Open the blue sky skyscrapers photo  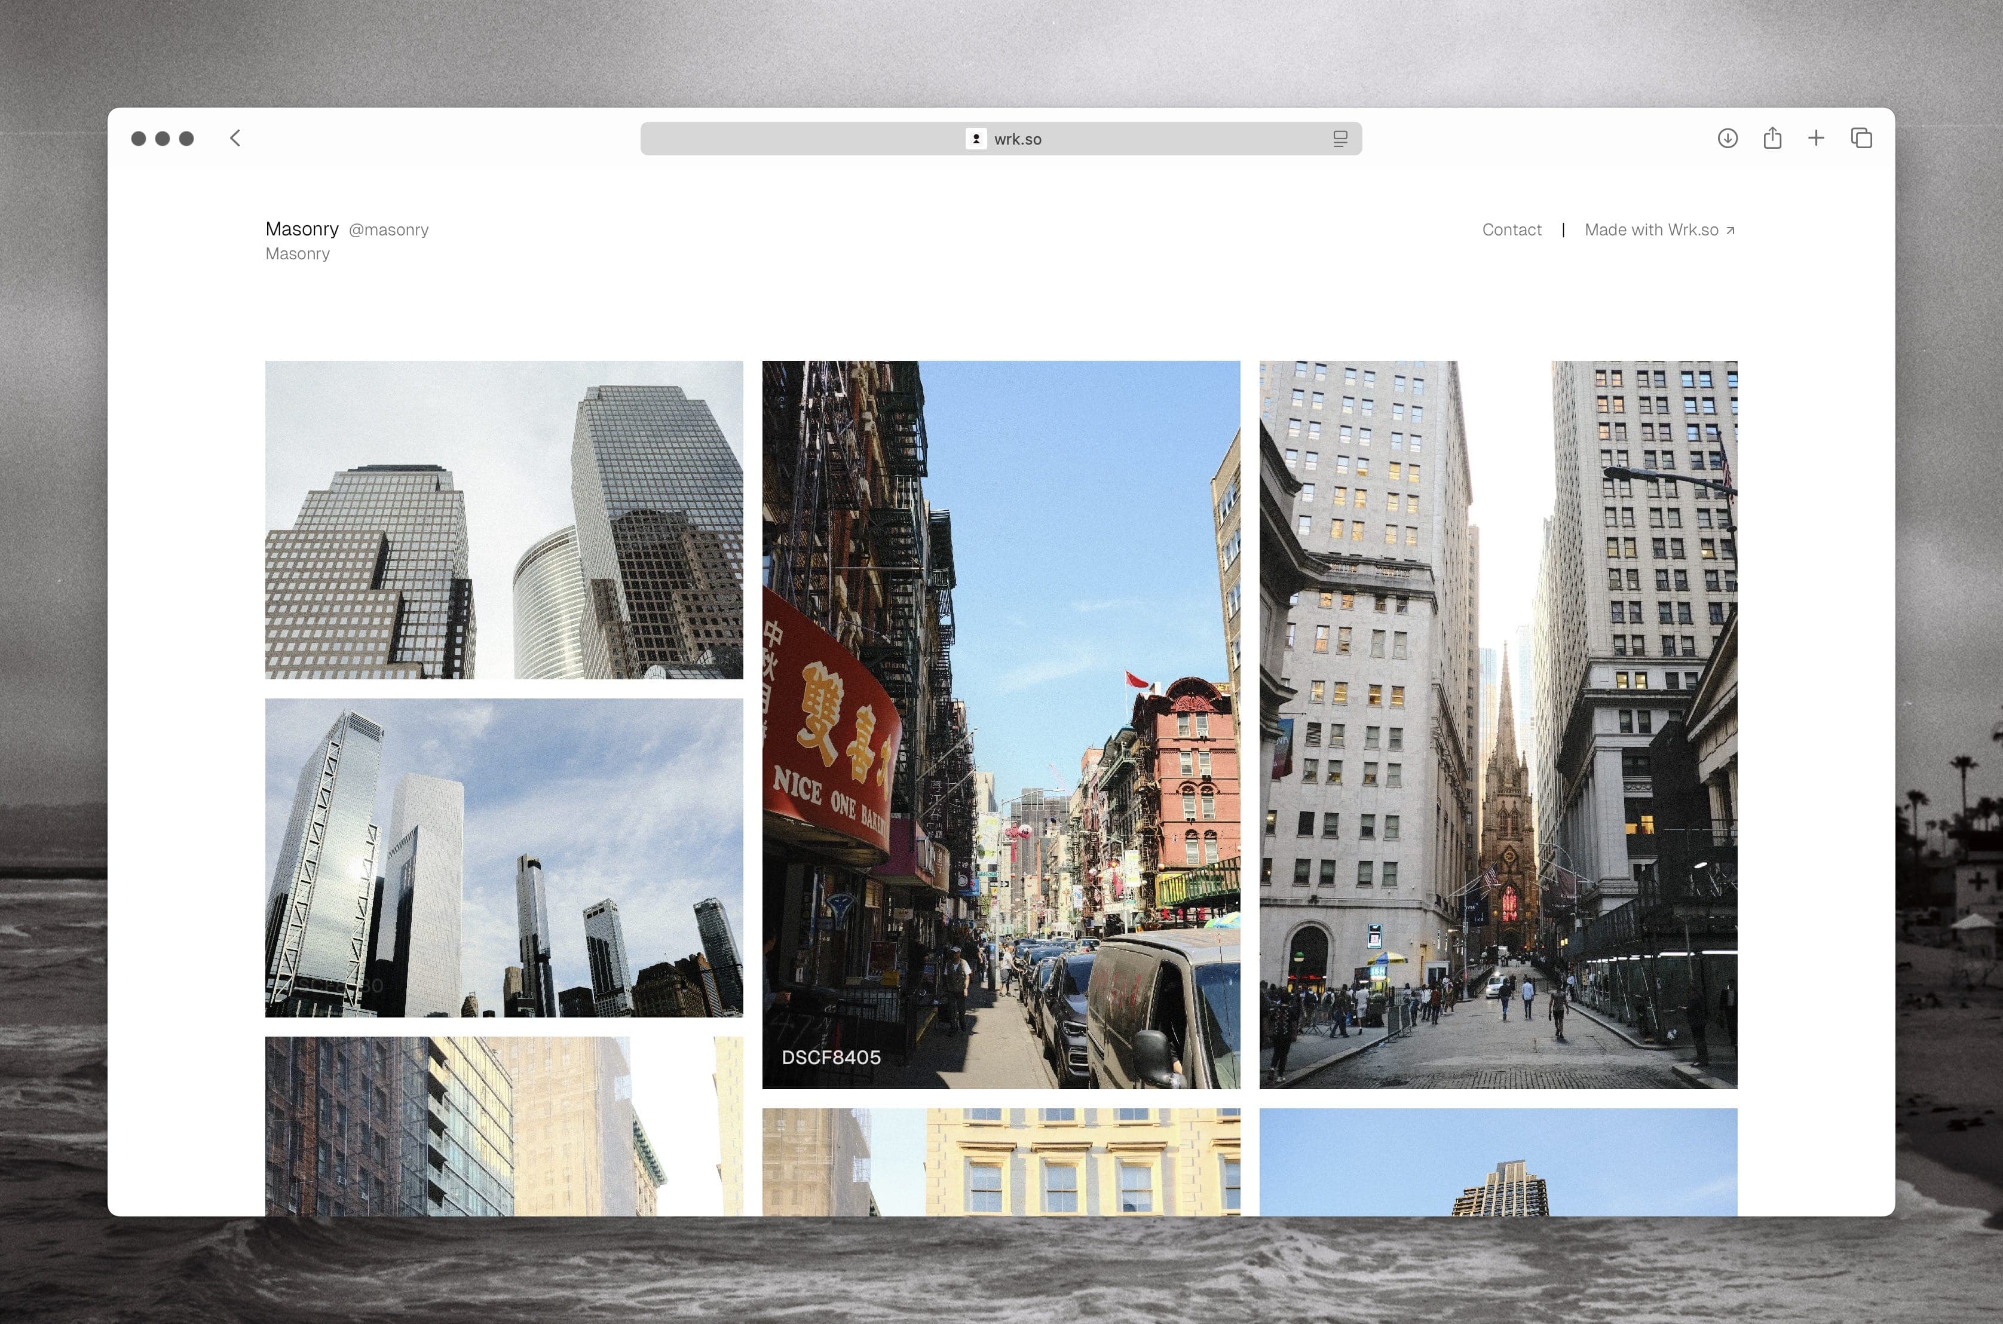click(504, 857)
